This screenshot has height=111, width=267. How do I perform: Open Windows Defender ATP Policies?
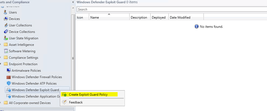point(34,83)
